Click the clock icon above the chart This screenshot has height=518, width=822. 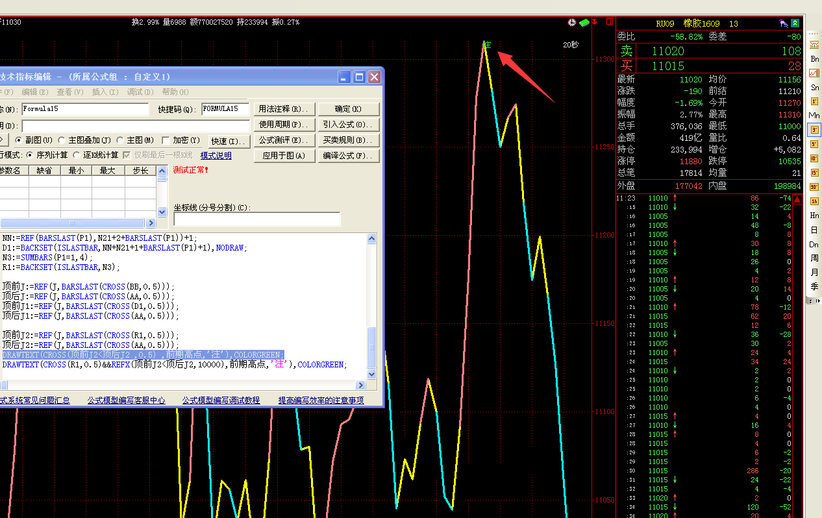coord(571,22)
